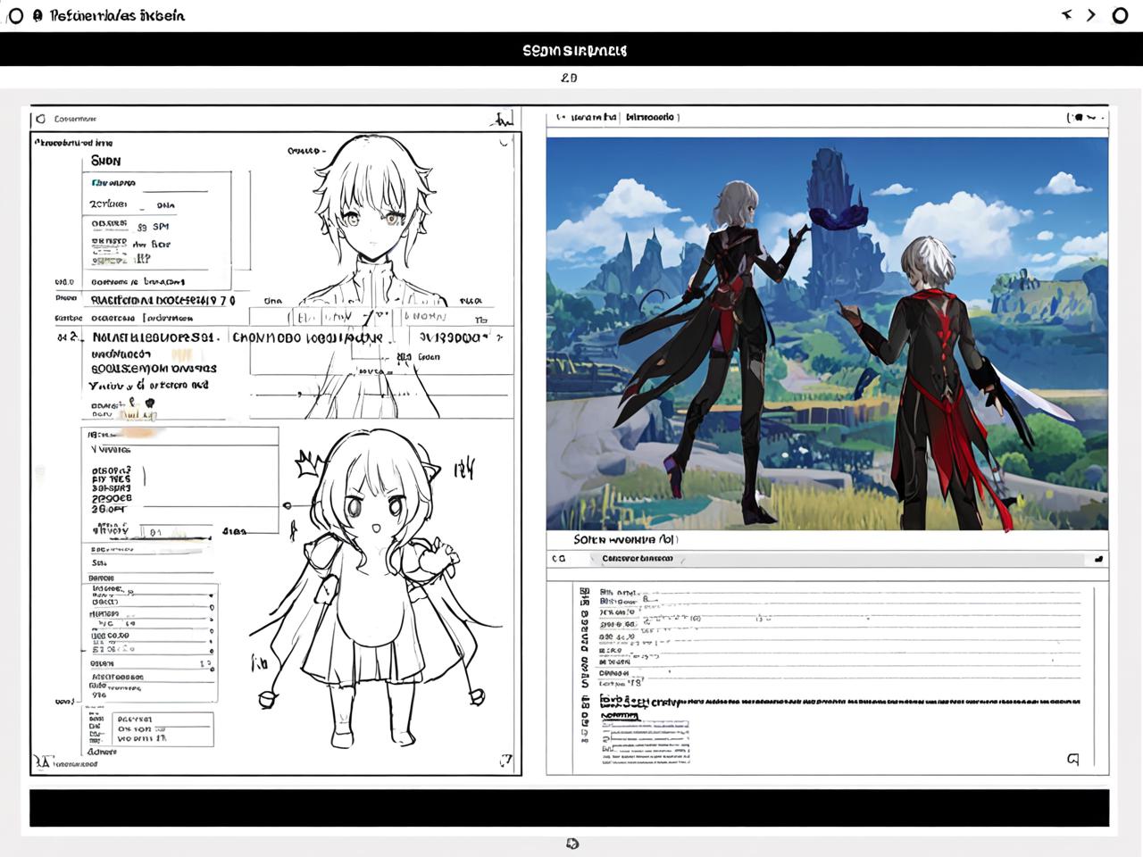The image size is (1143, 857).
Task: Click the small icon at bottom center of page
Action: pyautogui.click(x=572, y=844)
